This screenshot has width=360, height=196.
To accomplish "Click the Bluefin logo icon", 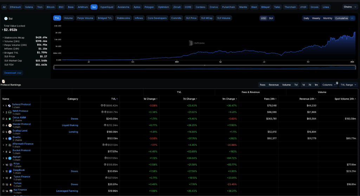I will [x=10, y=138].
